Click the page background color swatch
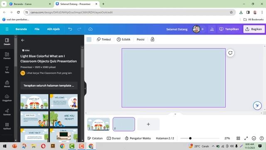Screen dimensions: 266x150 (89, 39)
